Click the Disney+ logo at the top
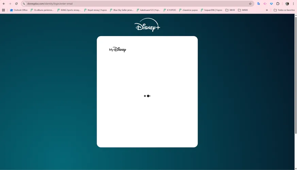The image size is (297, 170). click(x=147, y=25)
